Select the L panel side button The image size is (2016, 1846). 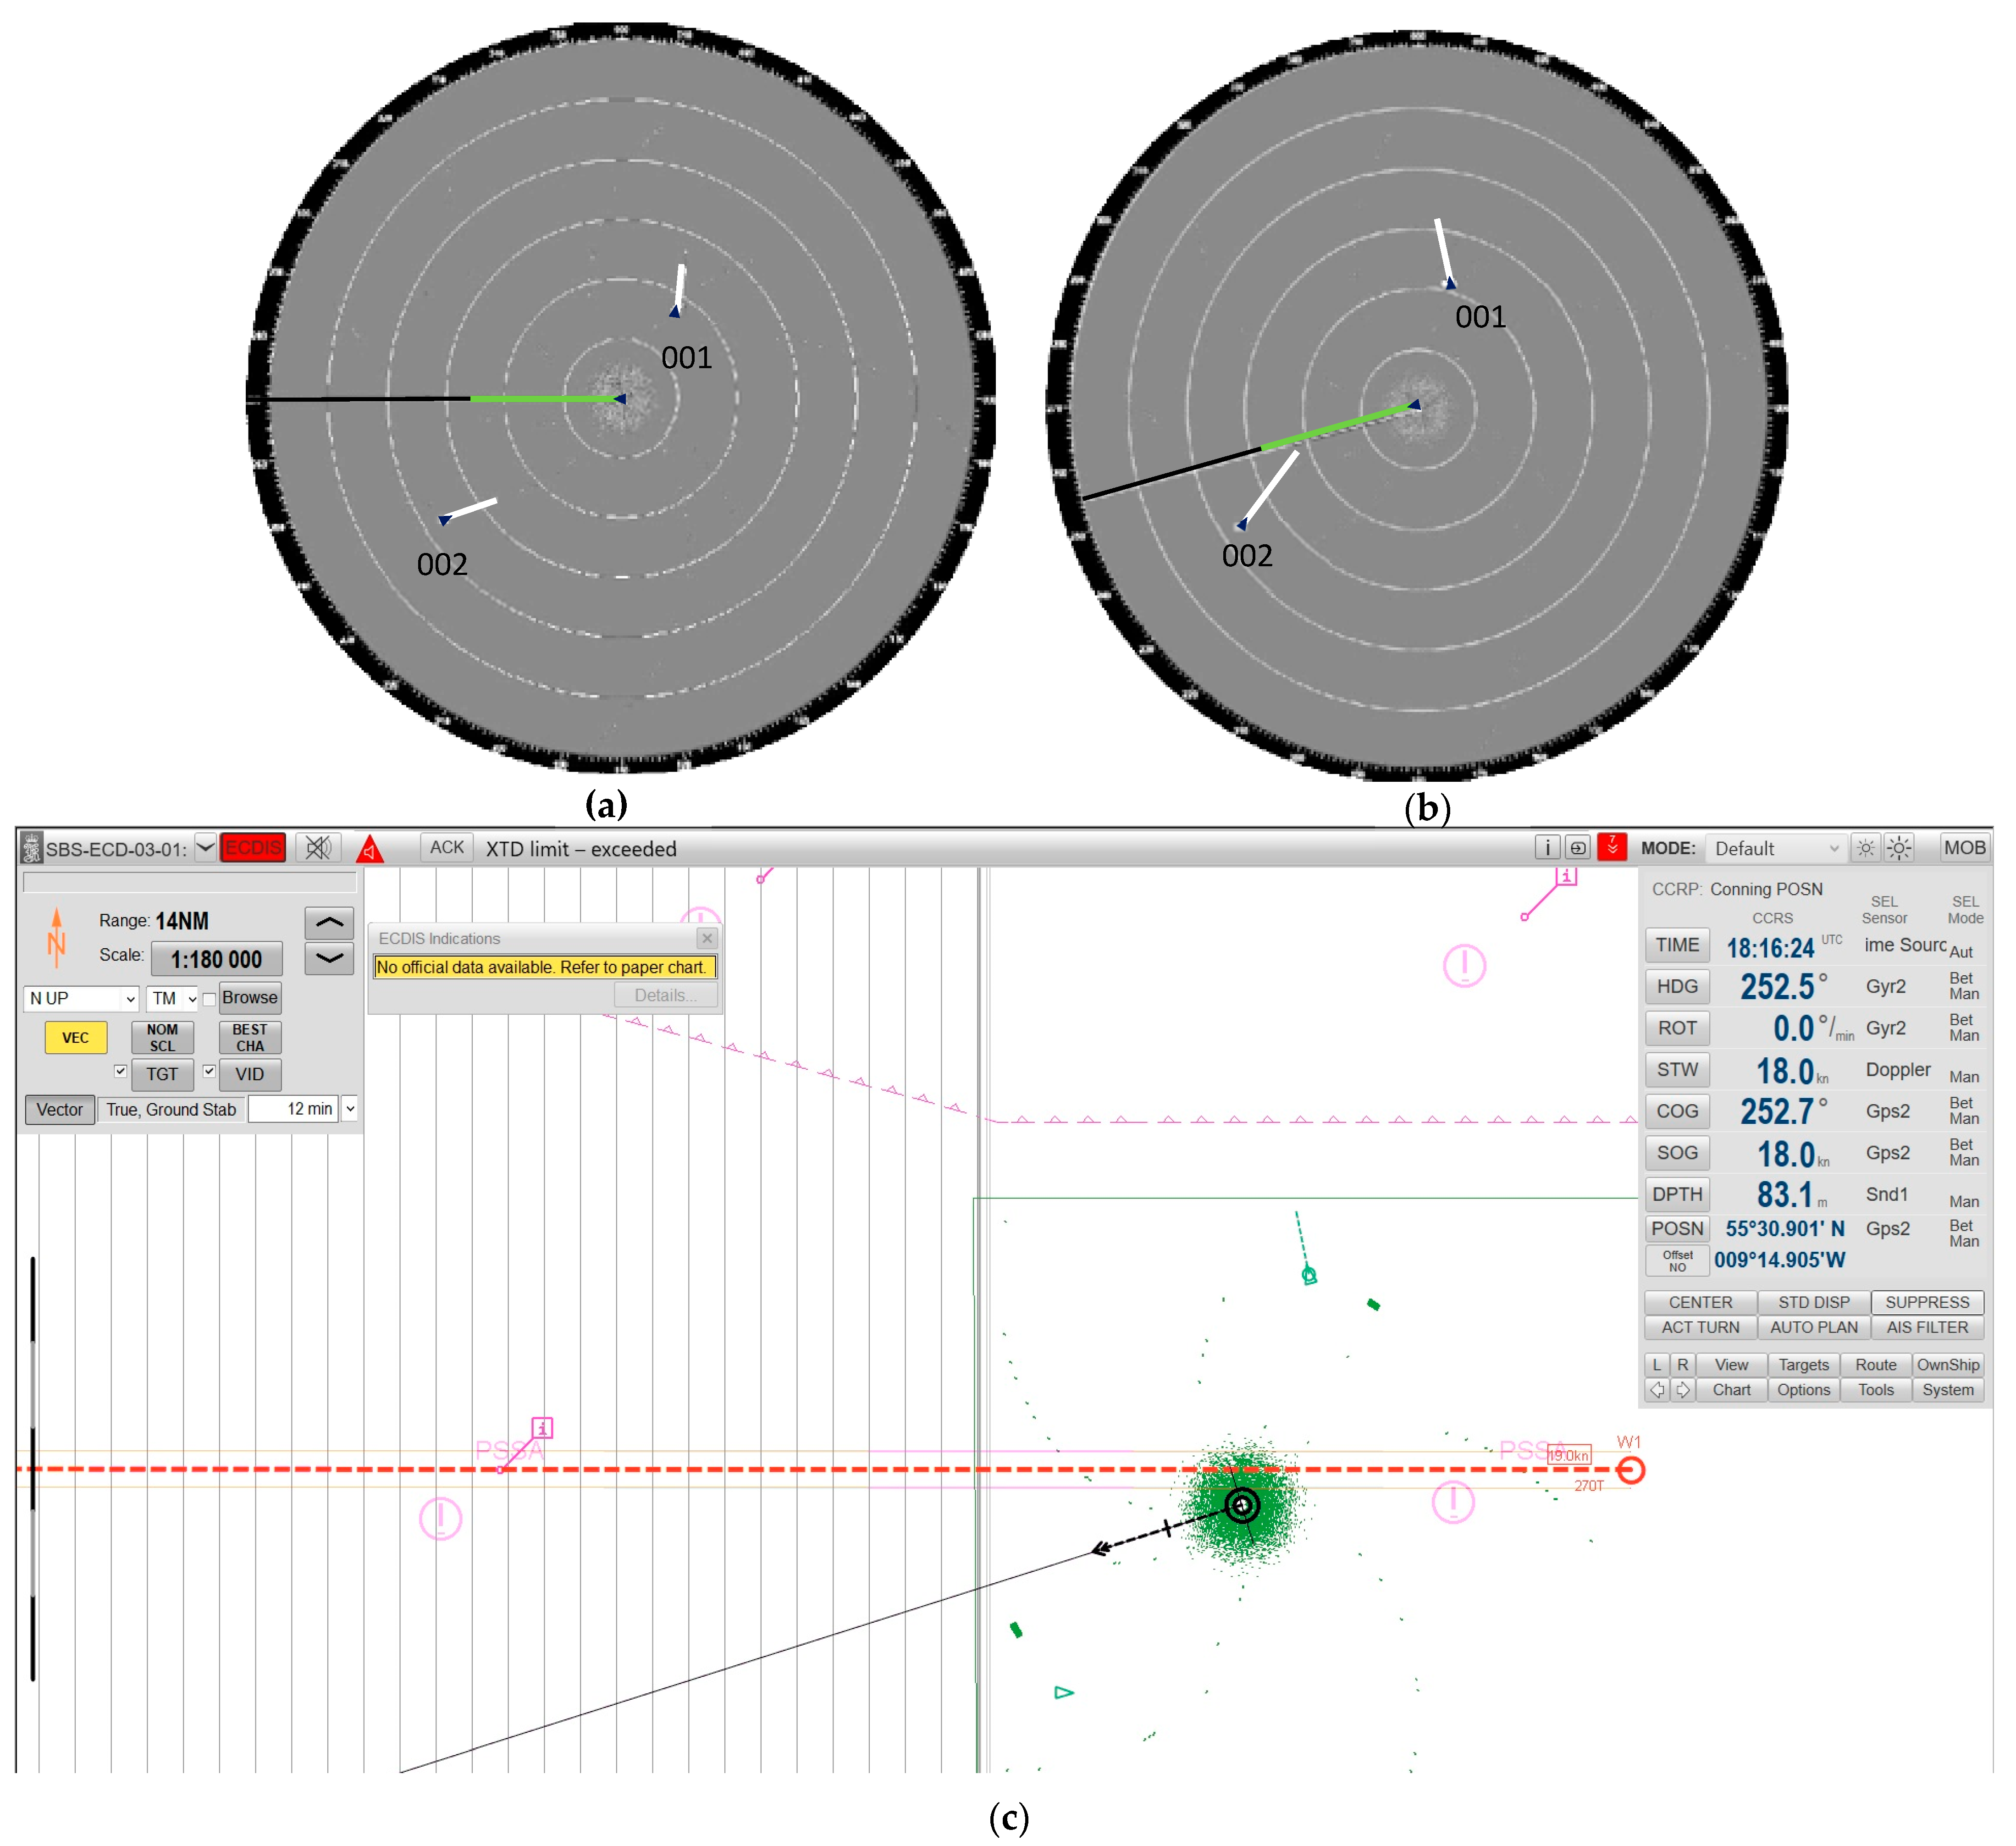1657,1365
